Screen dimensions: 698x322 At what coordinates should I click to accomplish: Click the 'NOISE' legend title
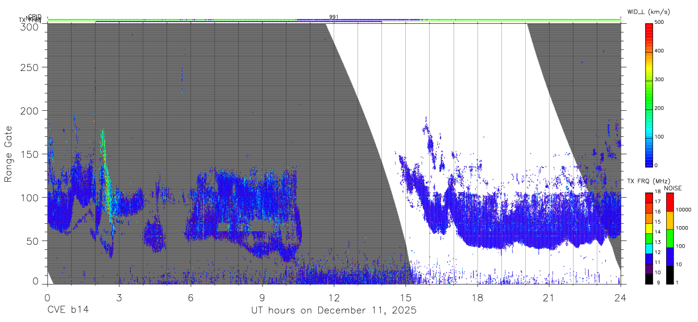tap(673, 188)
